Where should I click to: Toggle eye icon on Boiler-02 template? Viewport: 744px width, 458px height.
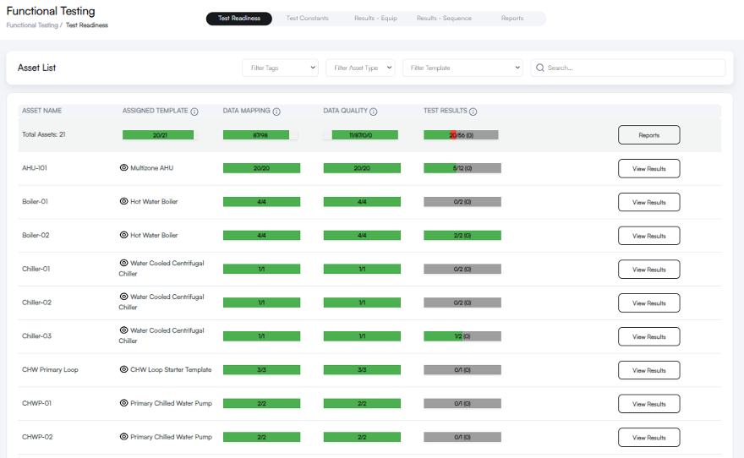coord(123,235)
